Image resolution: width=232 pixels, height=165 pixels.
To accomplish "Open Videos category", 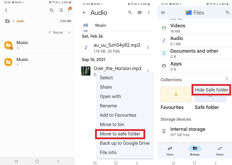I will pos(195,28).
